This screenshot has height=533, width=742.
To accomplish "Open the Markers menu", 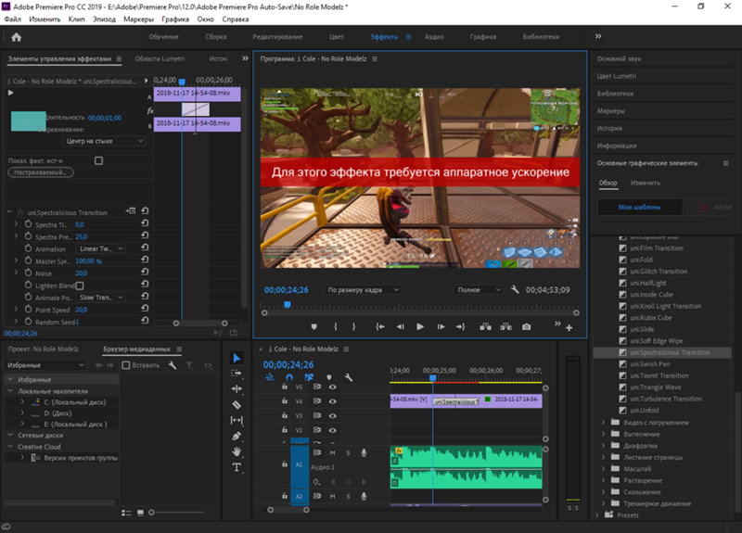I will 138,19.
